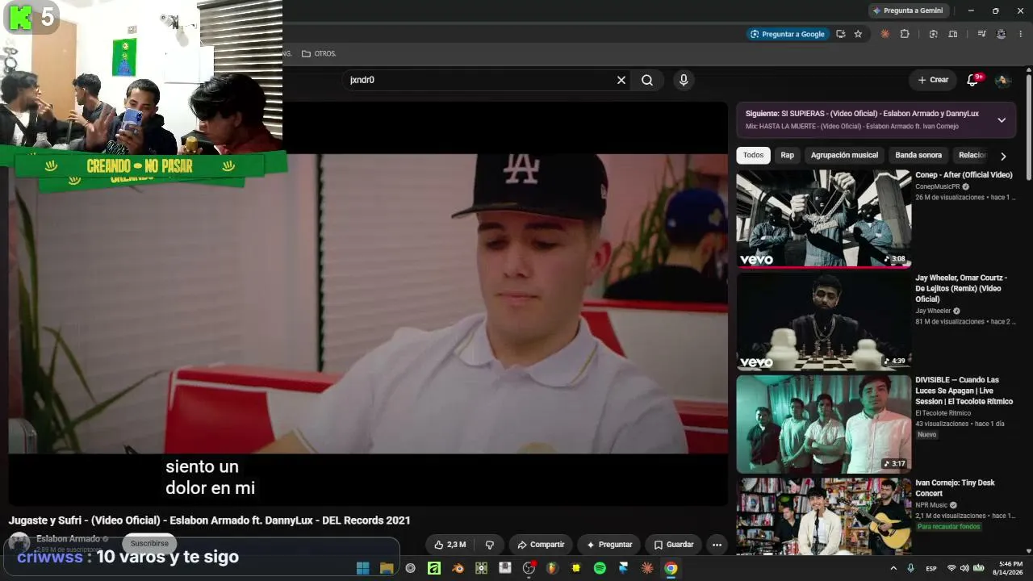This screenshot has width=1033, height=581.
Task: Open YouTube notifications bell
Action: pos(973,80)
